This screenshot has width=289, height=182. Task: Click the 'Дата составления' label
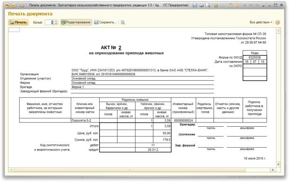pos(228,62)
